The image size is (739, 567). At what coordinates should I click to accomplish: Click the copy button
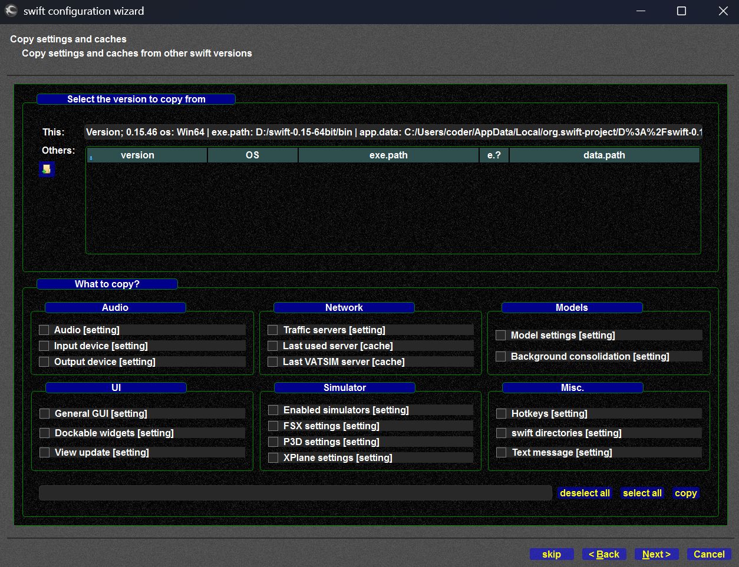[686, 493]
